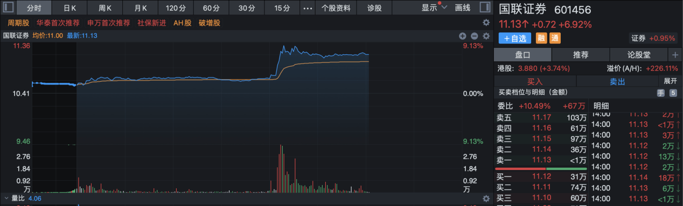Screen dimensions: 683x206
Task: Select 买二 row at 11.11
Action: click(542, 187)
